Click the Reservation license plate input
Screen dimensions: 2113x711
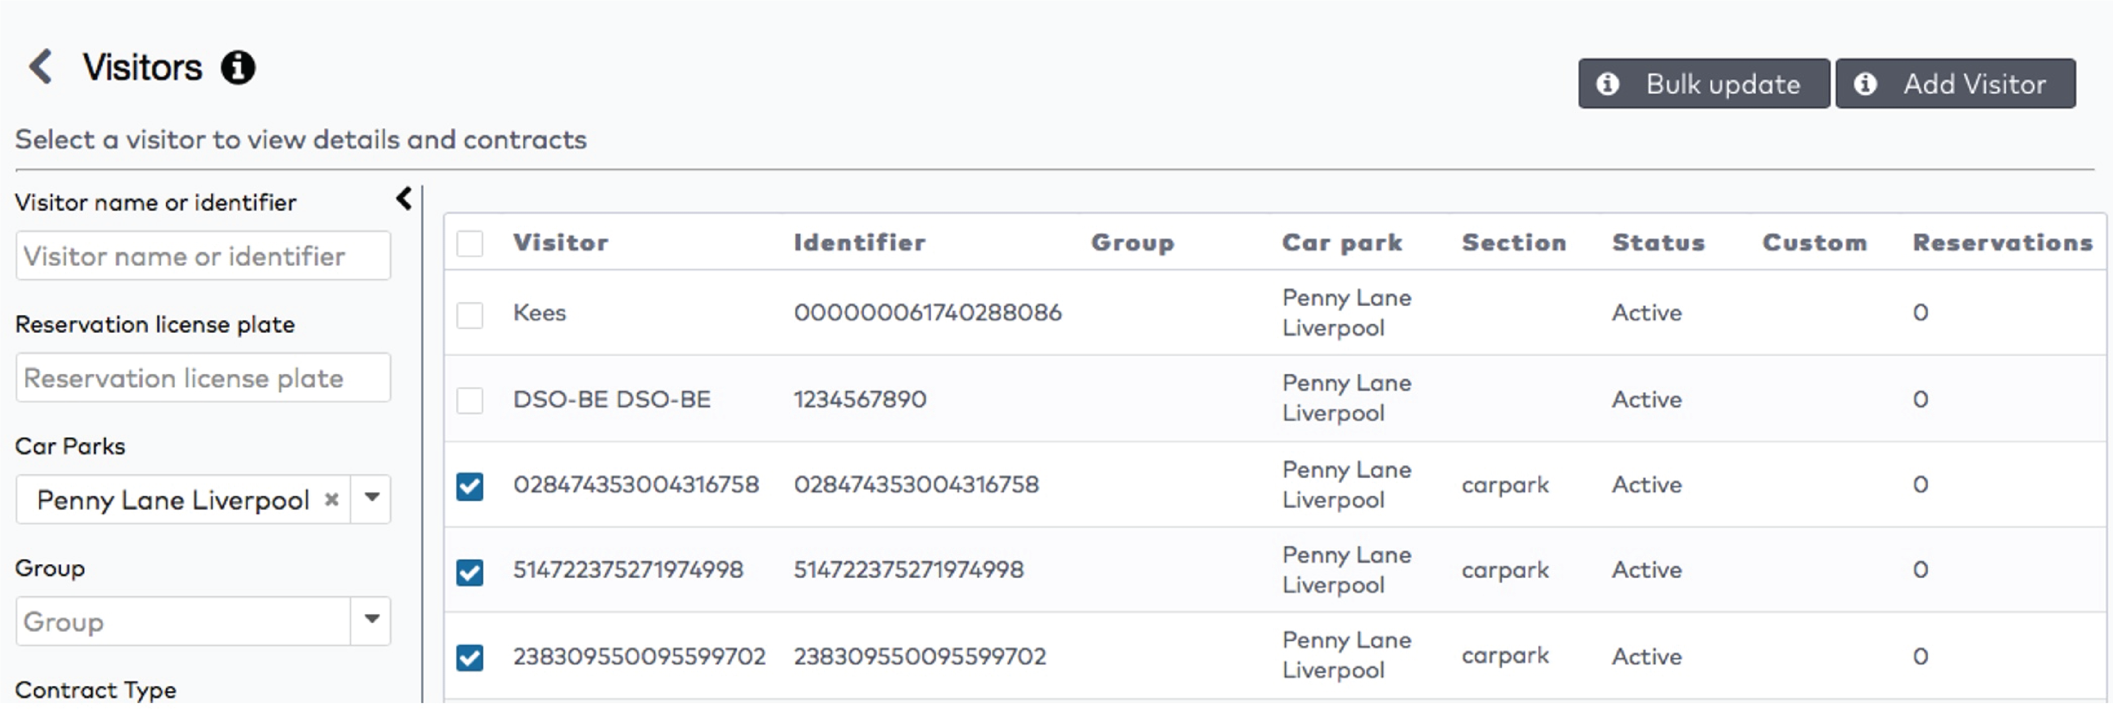coord(203,378)
